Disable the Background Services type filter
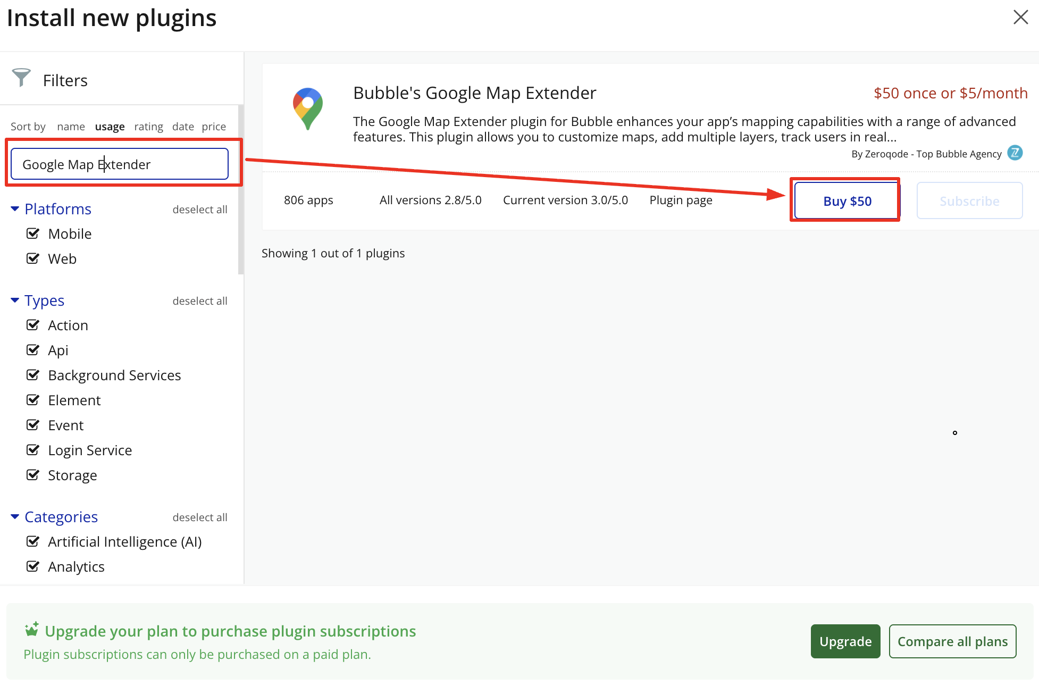1039x686 pixels. (33, 375)
